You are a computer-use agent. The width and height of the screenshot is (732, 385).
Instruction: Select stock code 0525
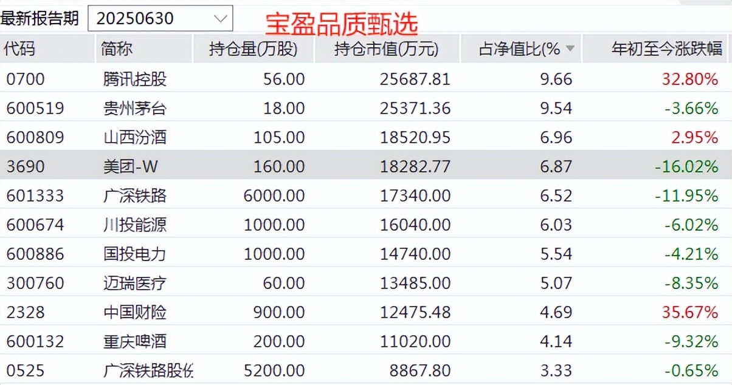tap(26, 370)
